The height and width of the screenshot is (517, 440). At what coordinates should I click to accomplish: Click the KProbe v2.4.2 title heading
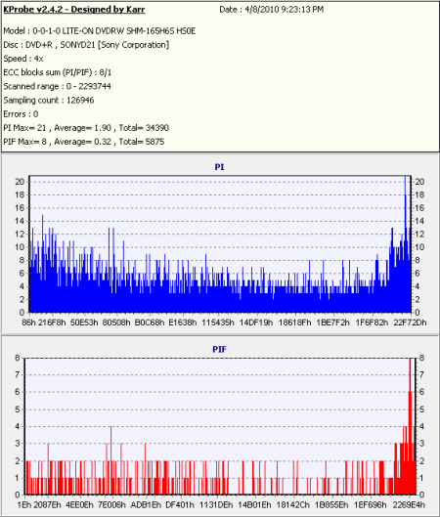click(74, 9)
